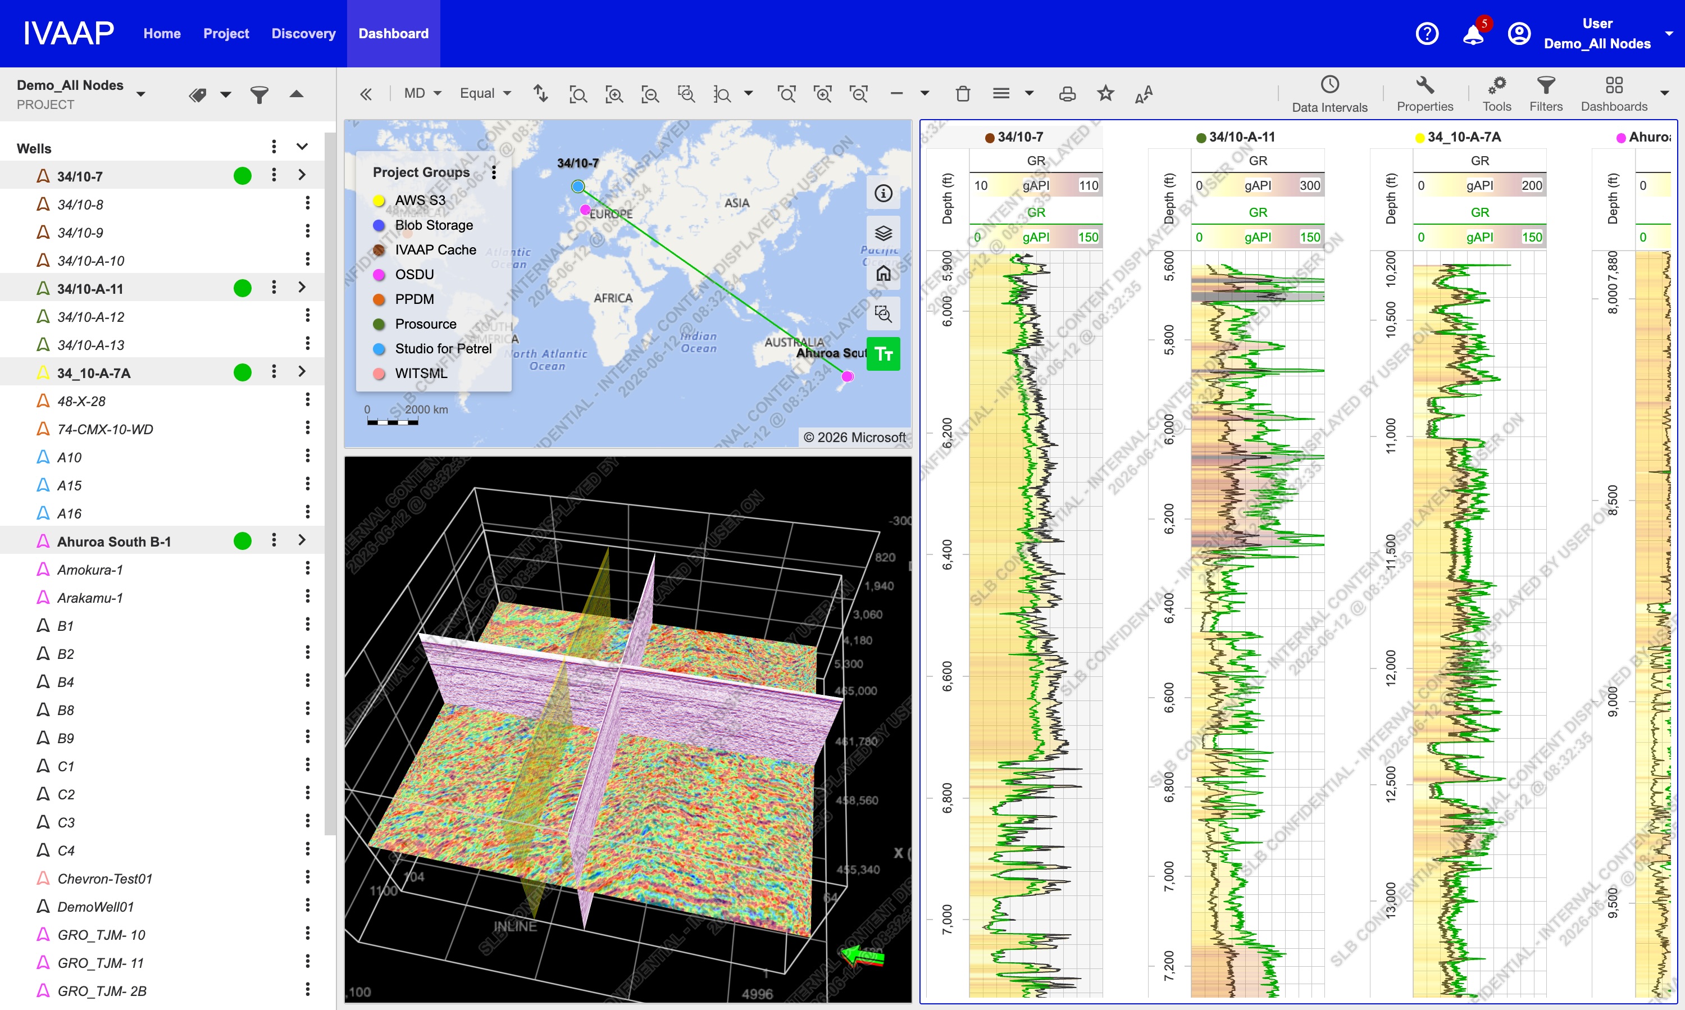
Task: Open the line style dropdown arrow
Action: pyautogui.click(x=924, y=94)
